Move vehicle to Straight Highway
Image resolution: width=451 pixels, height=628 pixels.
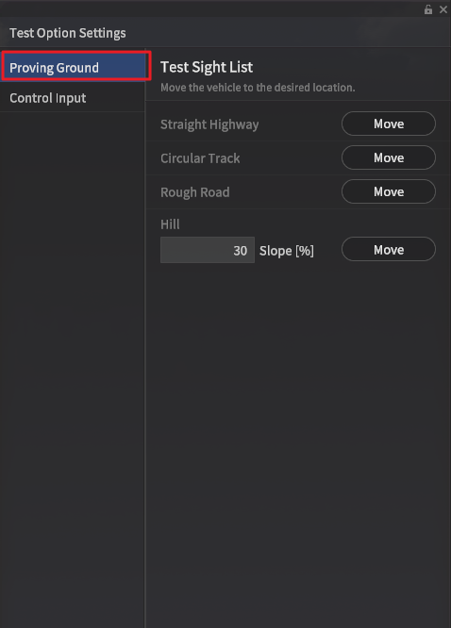[389, 124]
